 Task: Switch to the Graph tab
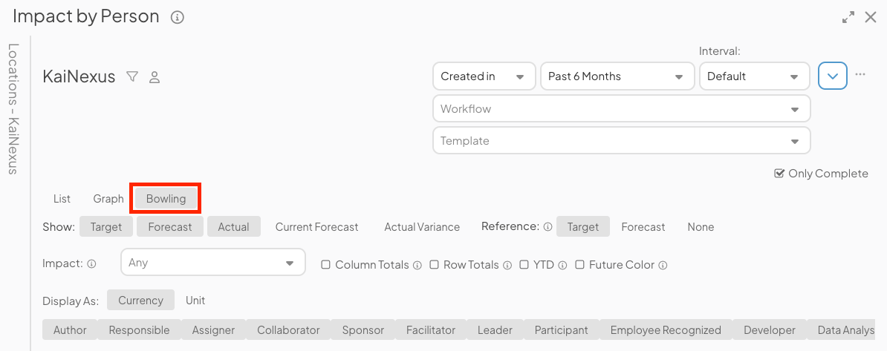click(x=108, y=199)
